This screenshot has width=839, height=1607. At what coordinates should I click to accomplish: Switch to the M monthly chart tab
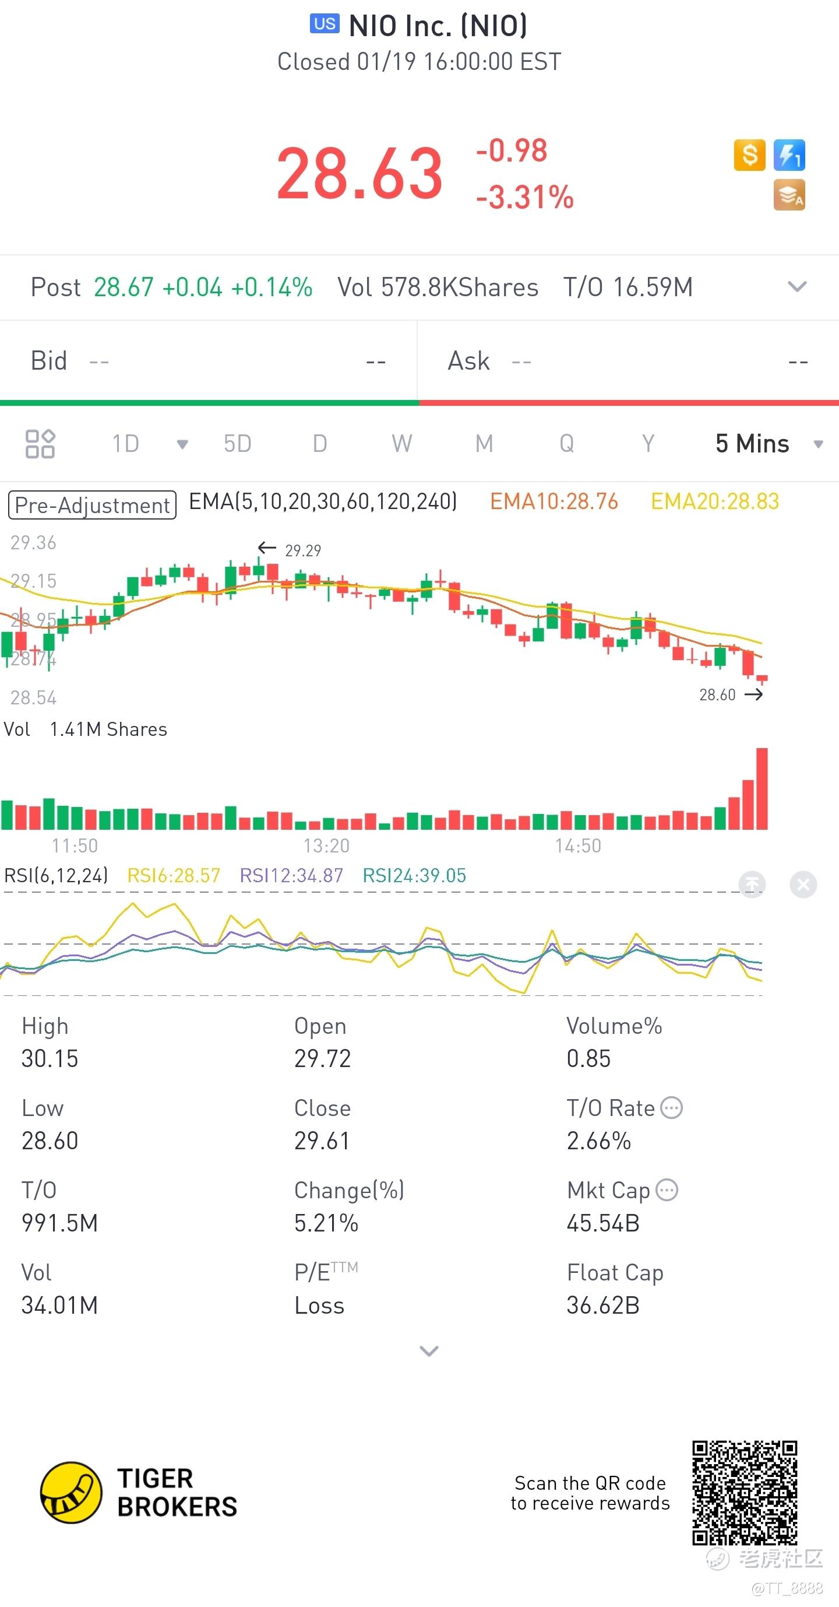[x=484, y=444]
